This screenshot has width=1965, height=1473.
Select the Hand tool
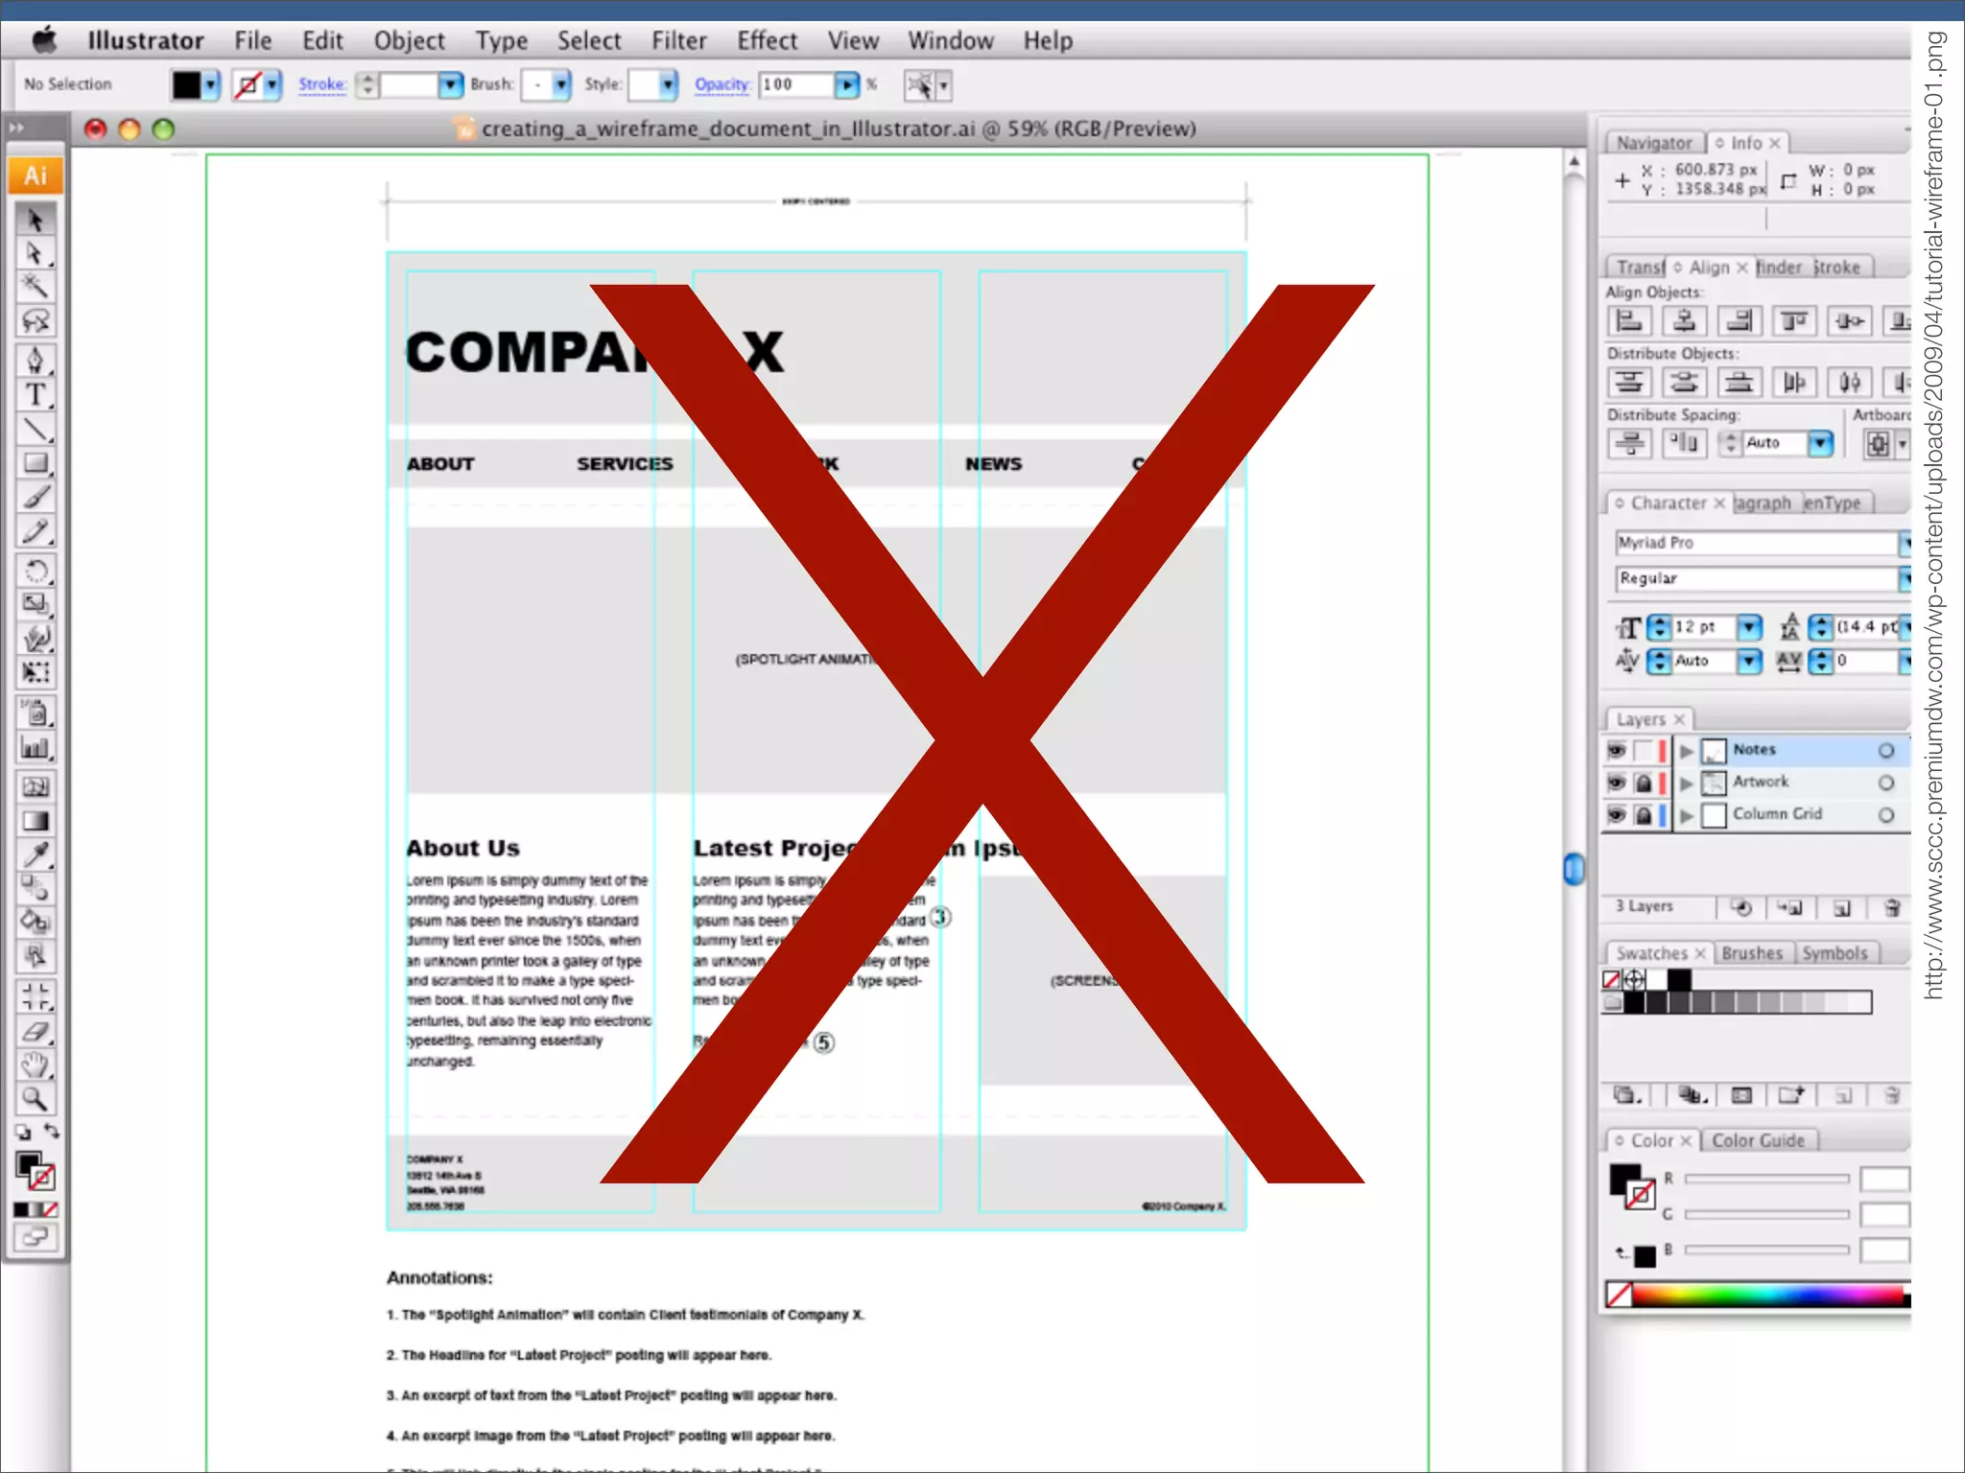coord(36,1065)
